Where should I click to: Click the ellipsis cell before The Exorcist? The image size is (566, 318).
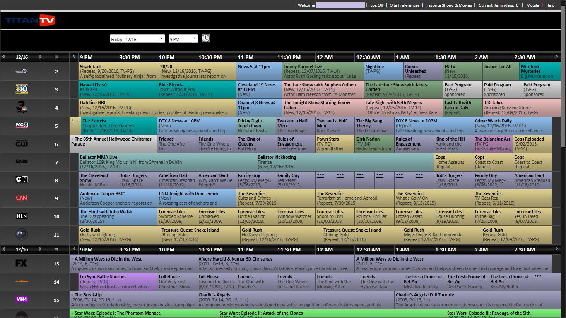point(75,126)
